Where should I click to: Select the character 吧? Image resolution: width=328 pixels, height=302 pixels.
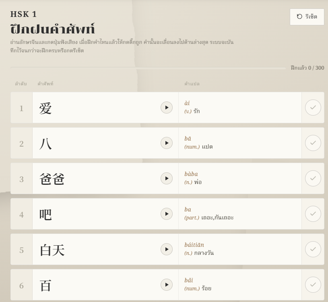pos(45,215)
